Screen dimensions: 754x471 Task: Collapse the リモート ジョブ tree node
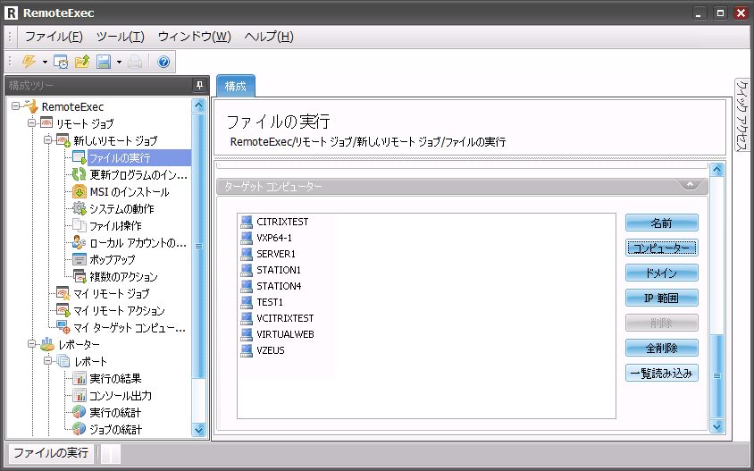(x=32, y=123)
